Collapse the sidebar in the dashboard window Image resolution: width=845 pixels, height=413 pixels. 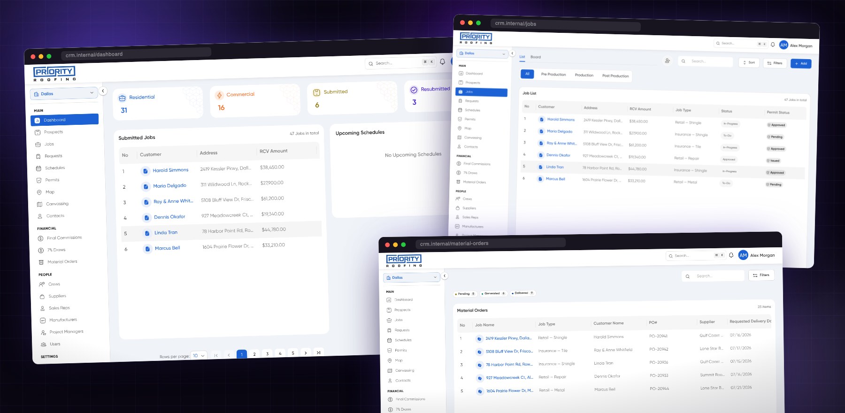pyautogui.click(x=103, y=91)
